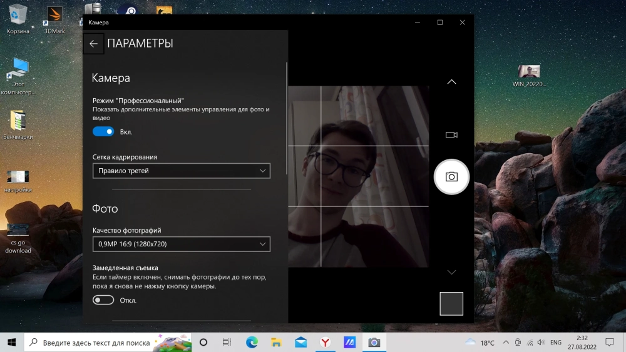The height and width of the screenshot is (352, 626).
Task: Expand the Сетка кадрирования dropdown
Action: 181,171
